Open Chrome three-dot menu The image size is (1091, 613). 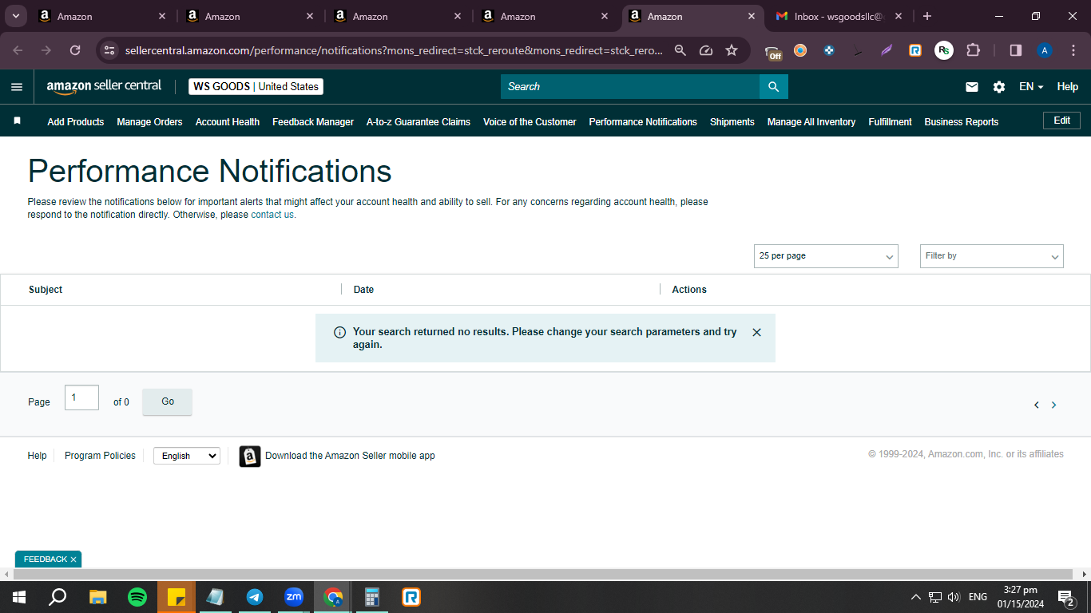point(1073,50)
